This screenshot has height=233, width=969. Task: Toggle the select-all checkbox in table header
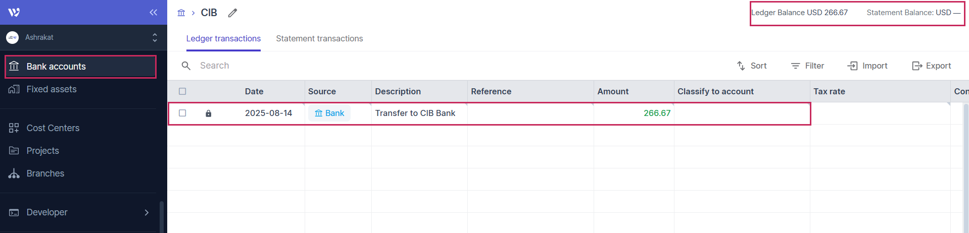pyautogui.click(x=182, y=91)
